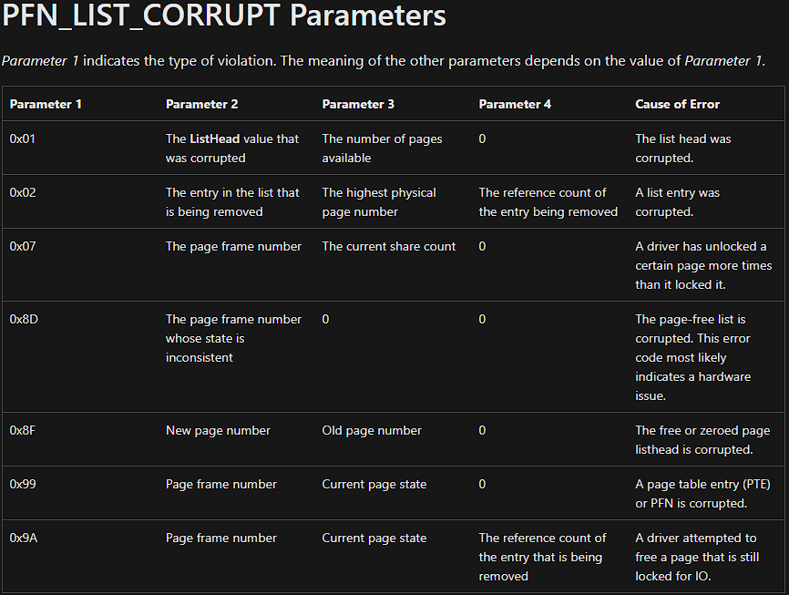Click the "New page number" cell
Viewport: 789px width, 595px height.
pyautogui.click(x=218, y=430)
